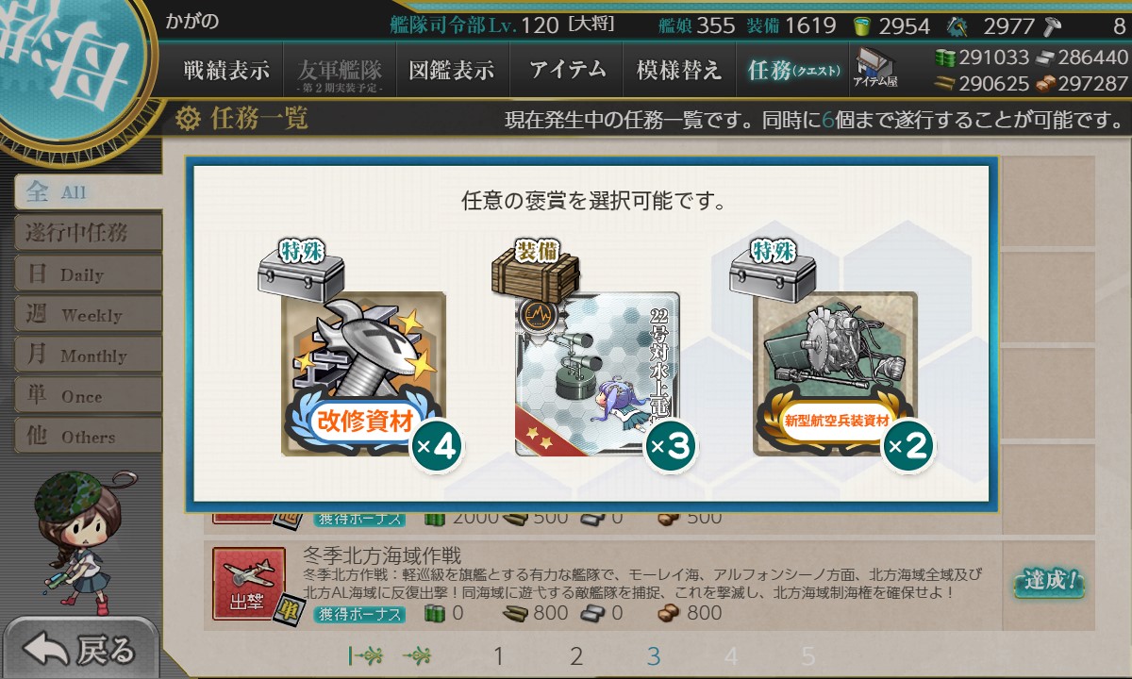Viewport: 1132px width, 679px height.
Task: Open the 模様替え menu item
Action: coord(678,70)
